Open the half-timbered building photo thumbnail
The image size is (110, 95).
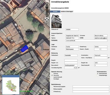pos(56,21)
